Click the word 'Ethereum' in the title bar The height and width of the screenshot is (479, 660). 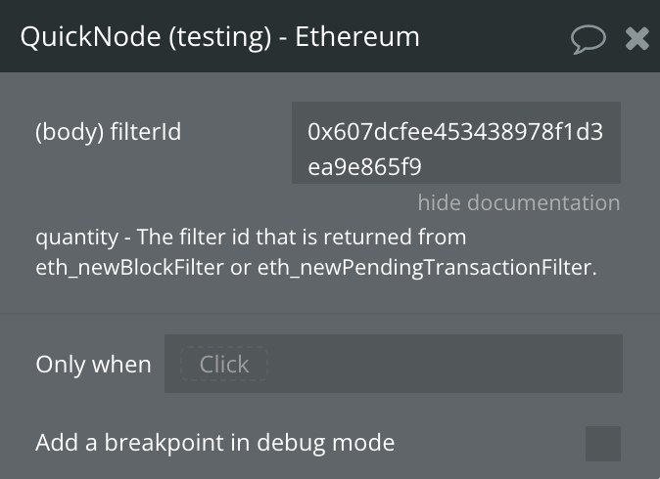(357, 37)
